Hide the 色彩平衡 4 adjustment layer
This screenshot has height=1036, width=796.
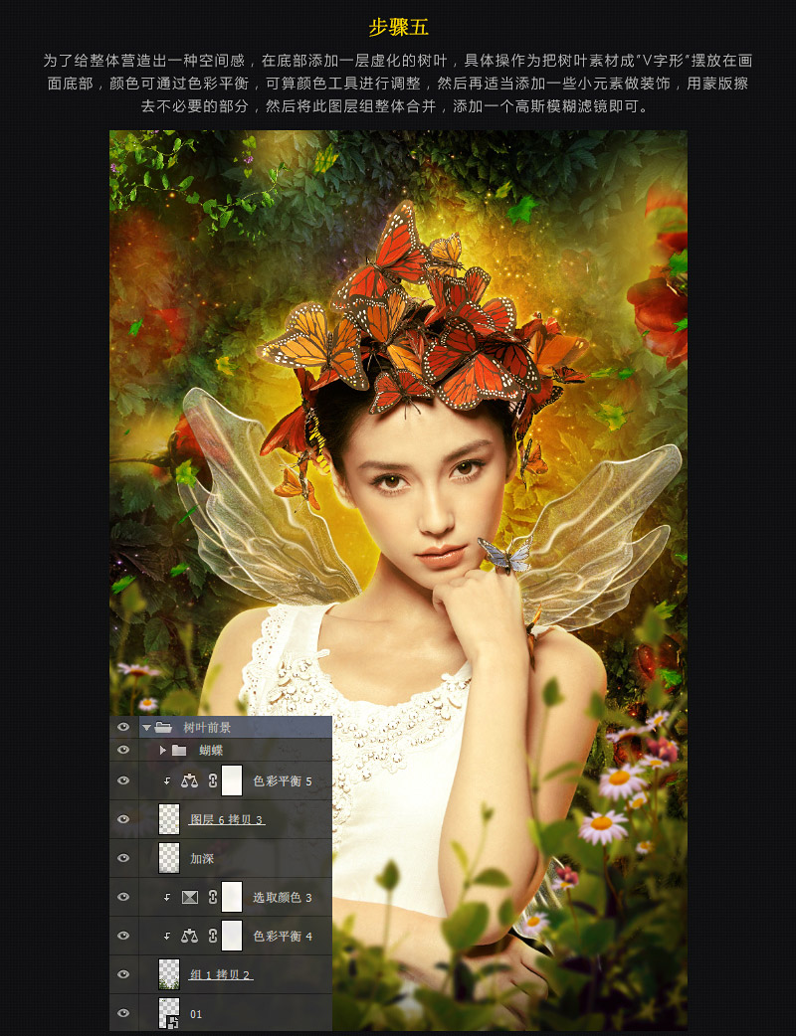pyautogui.click(x=123, y=936)
